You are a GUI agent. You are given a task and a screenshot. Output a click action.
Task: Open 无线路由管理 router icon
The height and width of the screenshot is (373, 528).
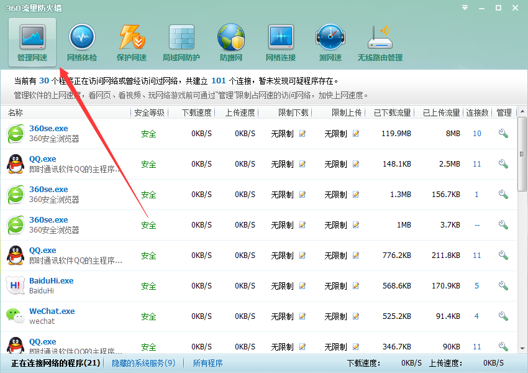pyautogui.click(x=380, y=42)
